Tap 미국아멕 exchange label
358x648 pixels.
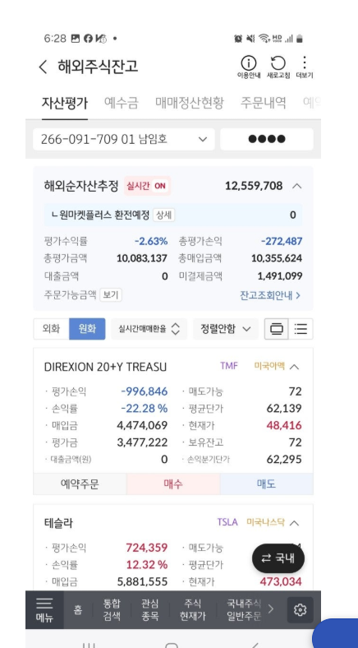pyautogui.click(x=269, y=366)
